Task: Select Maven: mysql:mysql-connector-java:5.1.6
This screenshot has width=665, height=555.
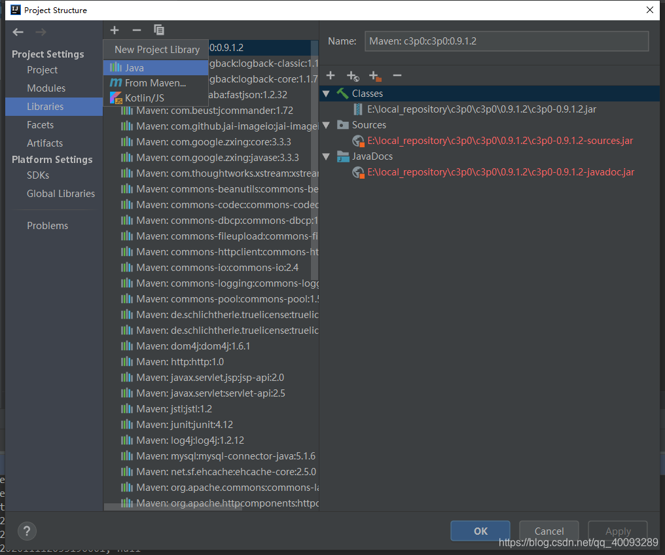Action: (211, 456)
